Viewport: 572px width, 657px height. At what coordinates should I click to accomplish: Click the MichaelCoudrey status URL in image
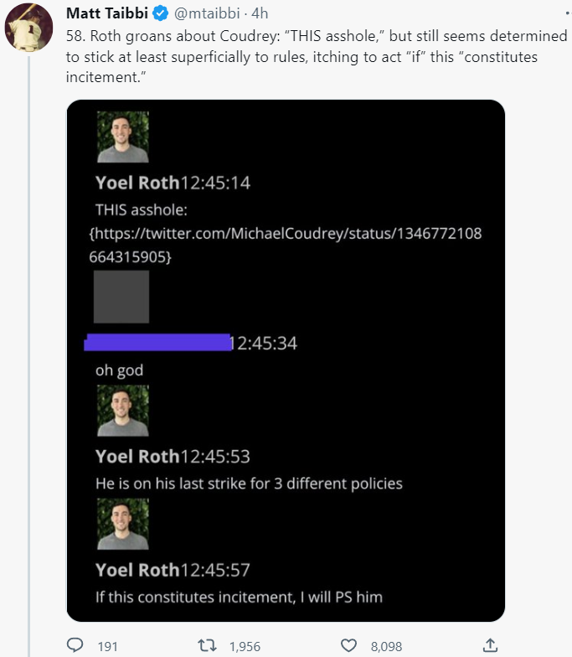pyautogui.click(x=285, y=246)
